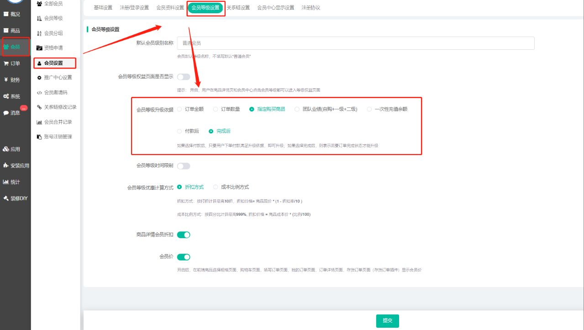This screenshot has height=330, width=584.
Task: Open the 关系链设置 tab
Action: point(238,8)
